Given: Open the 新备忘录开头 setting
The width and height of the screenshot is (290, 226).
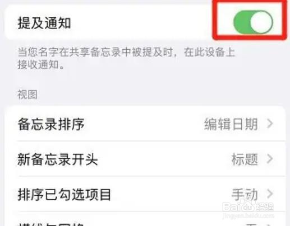Looking at the screenshot, I should tap(145, 159).
